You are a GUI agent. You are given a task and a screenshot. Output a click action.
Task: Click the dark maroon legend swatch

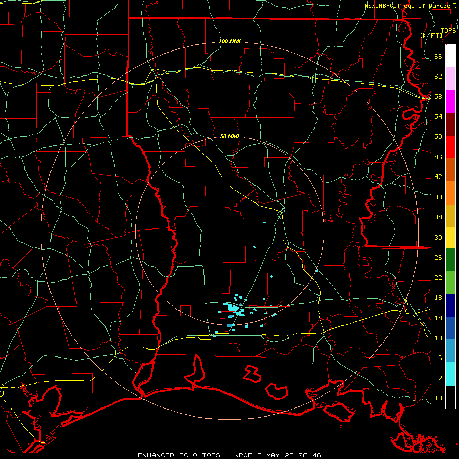(450, 124)
